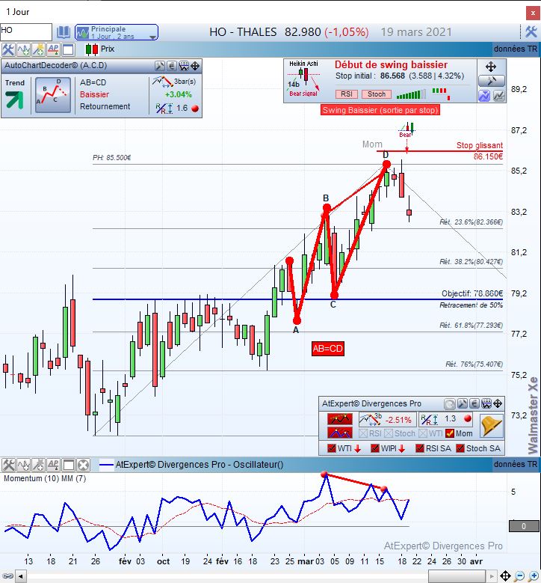Click the round refresh icon in the Divergences Pro header
The width and height of the screenshot is (541, 583).
pos(450,404)
